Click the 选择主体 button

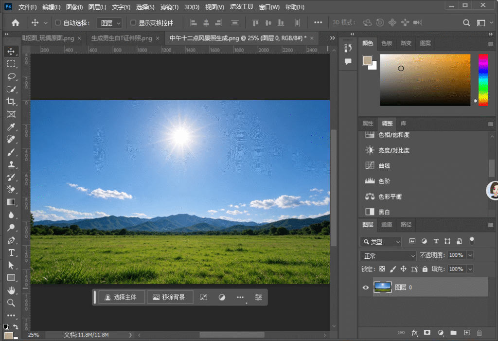click(122, 297)
